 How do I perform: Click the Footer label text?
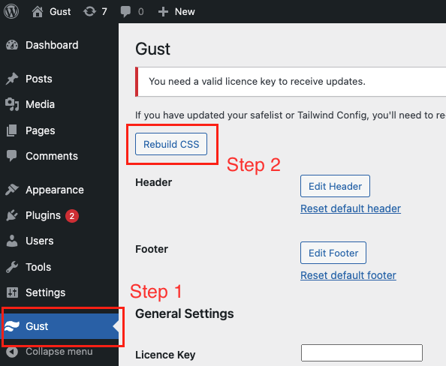(x=152, y=249)
